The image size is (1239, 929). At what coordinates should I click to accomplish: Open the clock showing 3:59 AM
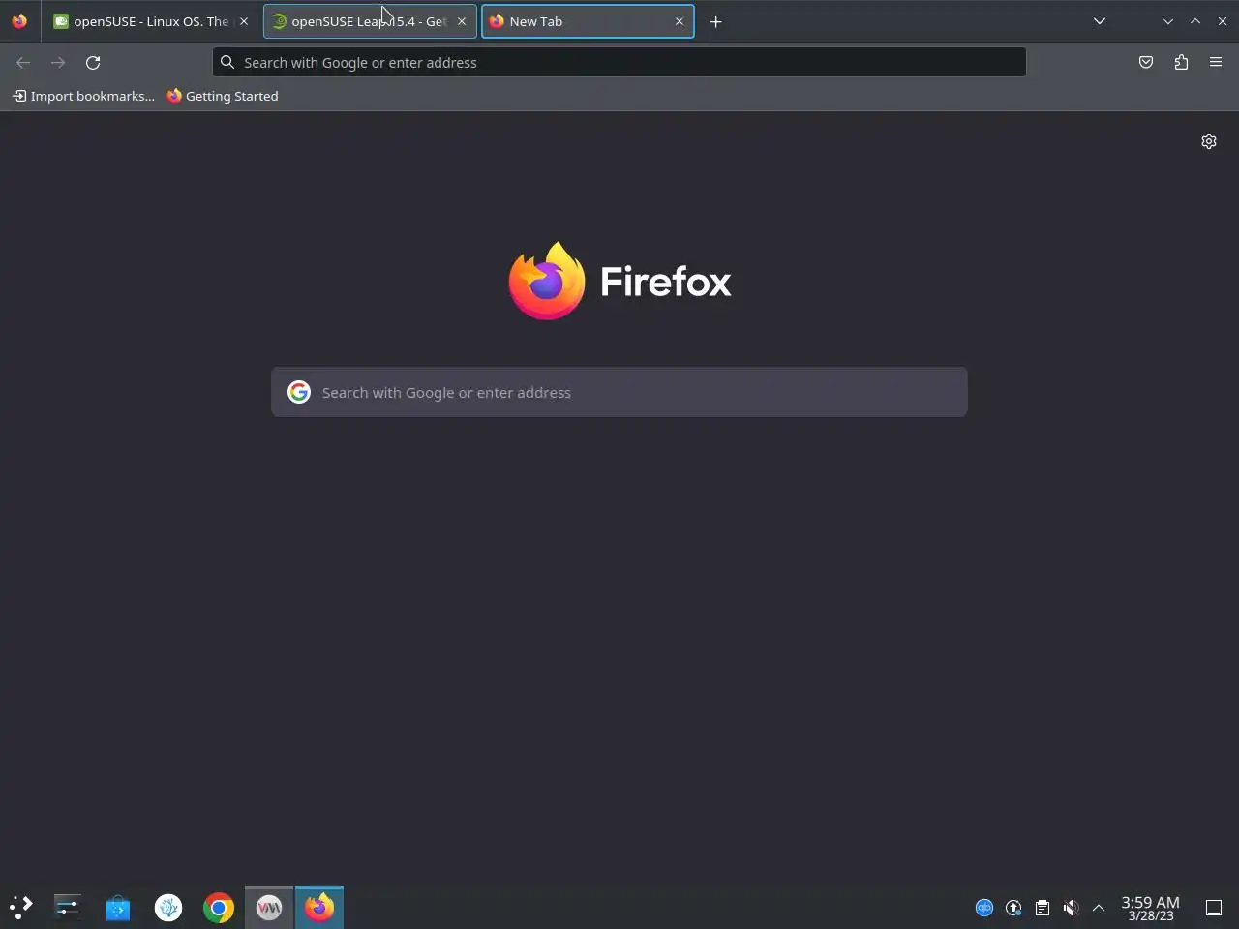pyautogui.click(x=1151, y=908)
